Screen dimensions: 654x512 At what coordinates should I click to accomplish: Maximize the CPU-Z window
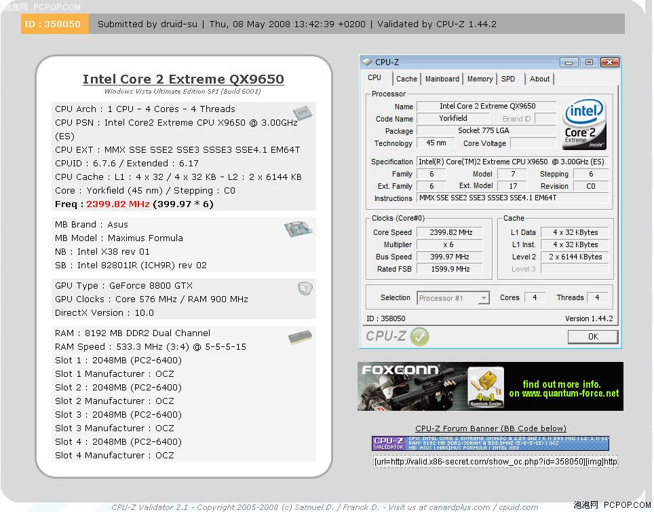(x=589, y=62)
